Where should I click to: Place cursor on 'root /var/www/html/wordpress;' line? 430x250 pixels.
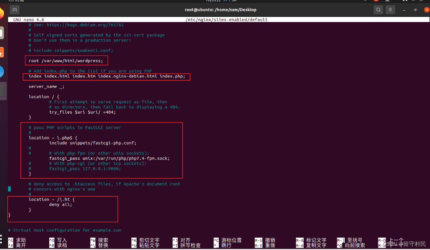click(66, 61)
